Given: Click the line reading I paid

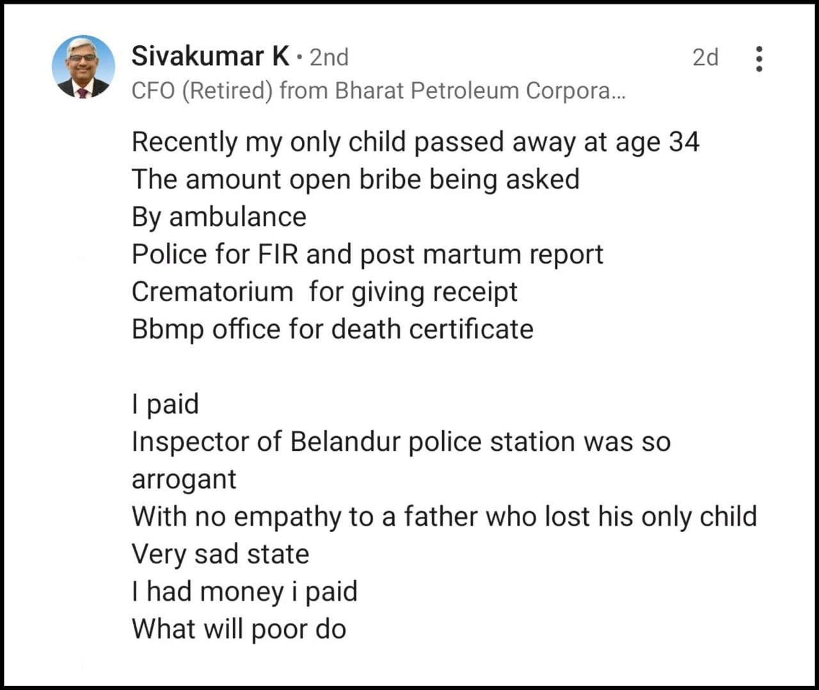Looking at the screenshot, I should [165, 404].
